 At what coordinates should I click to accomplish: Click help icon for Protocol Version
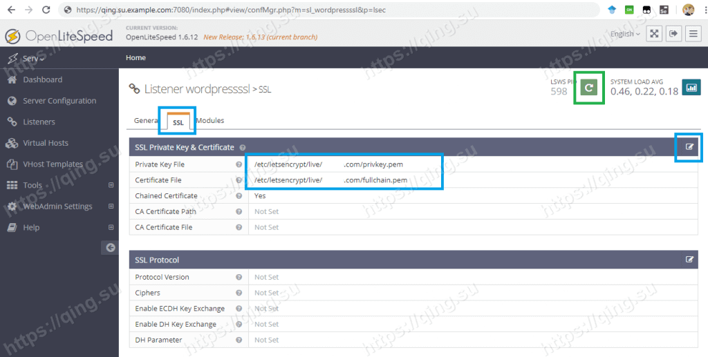(239, 277)
